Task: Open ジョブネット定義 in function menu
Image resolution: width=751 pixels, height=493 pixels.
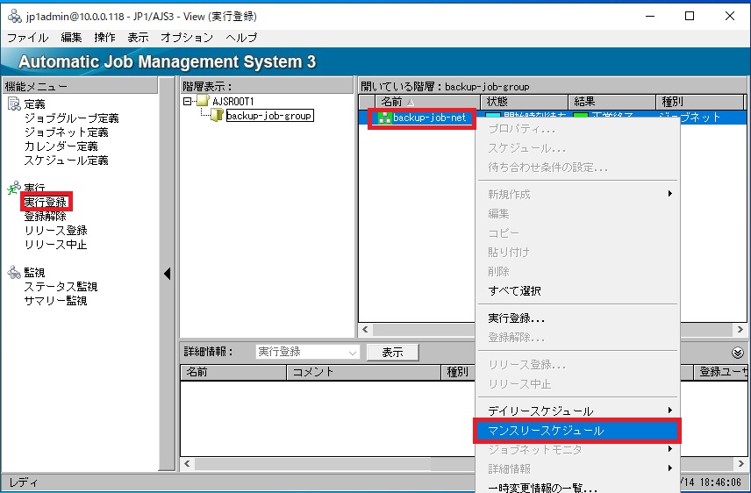Action: [x=66, y=132]
